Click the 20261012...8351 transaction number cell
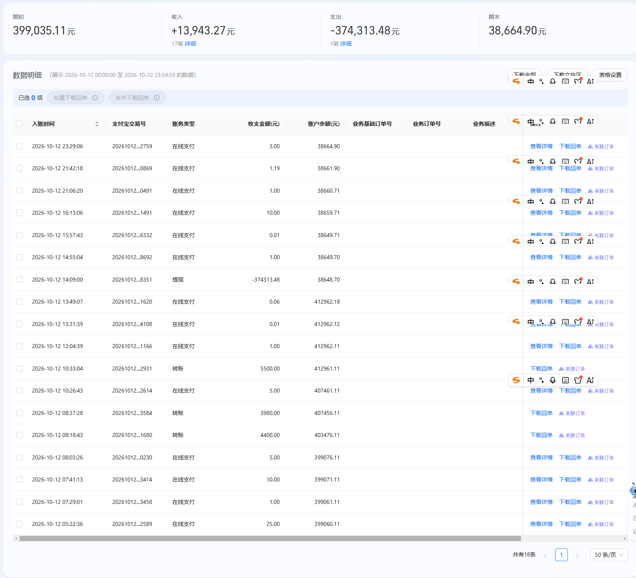The height and width of the screenshot is (578, 636). 132,280
